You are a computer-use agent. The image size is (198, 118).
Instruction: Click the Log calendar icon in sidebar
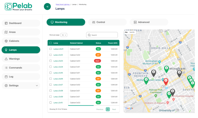tap(6, 76)
